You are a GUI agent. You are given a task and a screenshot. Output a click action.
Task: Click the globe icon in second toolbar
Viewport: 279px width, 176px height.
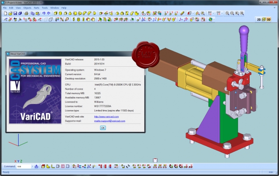(211, 20)
